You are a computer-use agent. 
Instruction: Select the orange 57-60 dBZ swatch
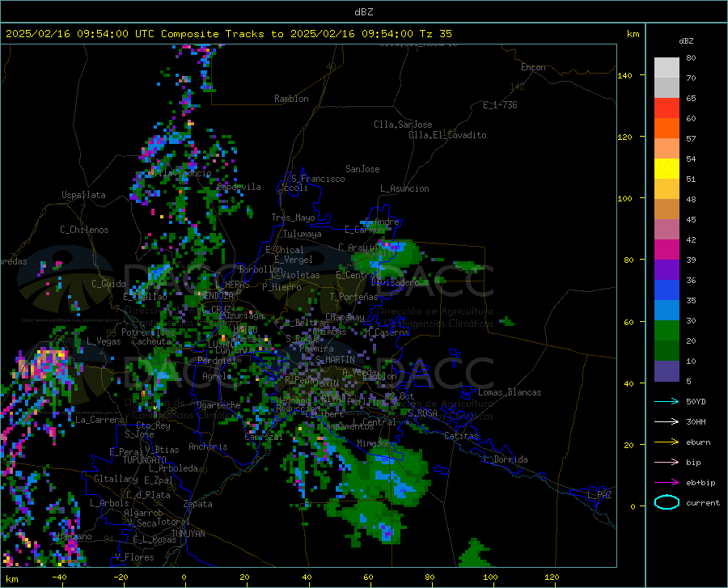click(667, 129)
